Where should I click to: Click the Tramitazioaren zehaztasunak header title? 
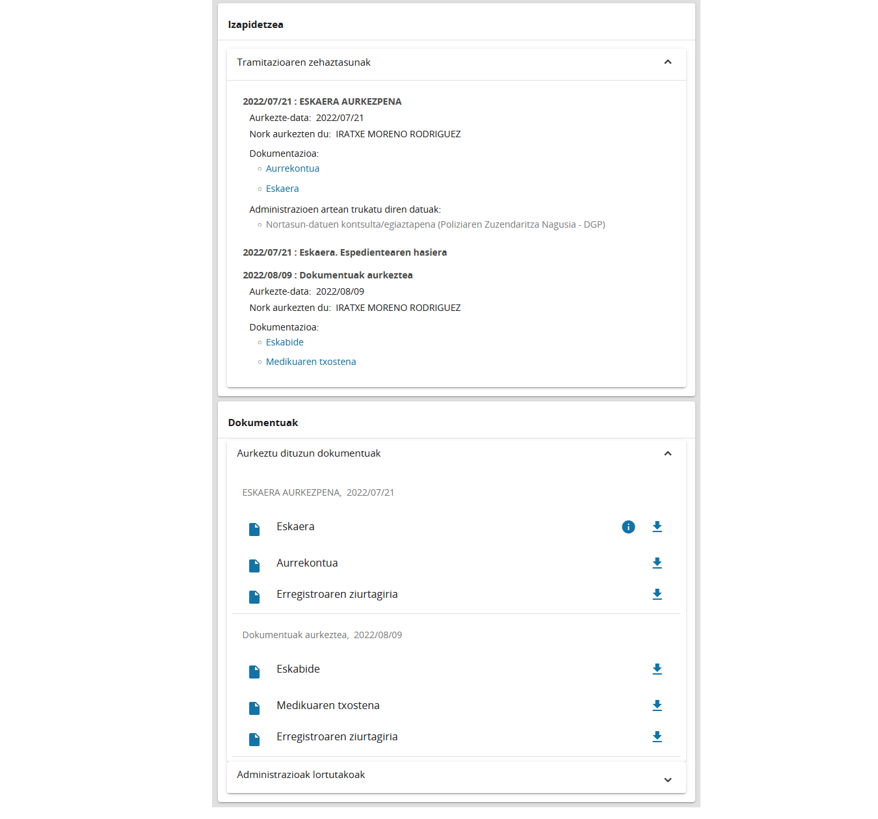click(x=304, y=62)
